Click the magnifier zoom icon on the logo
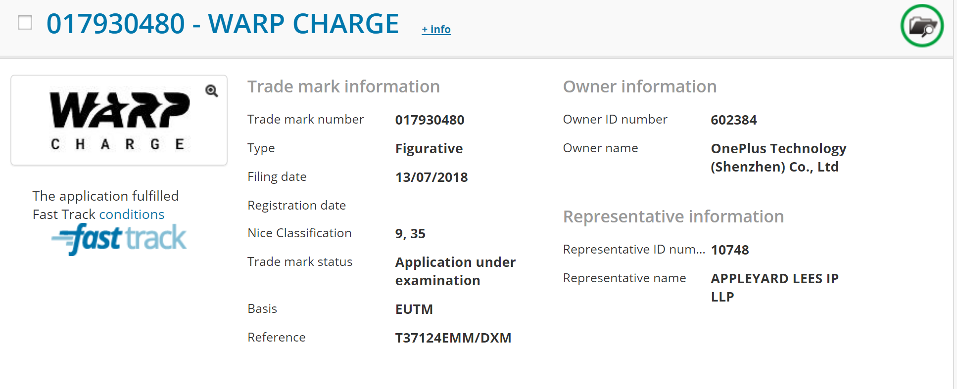This screenshot has height=389, width=957. tap(212, 90)
